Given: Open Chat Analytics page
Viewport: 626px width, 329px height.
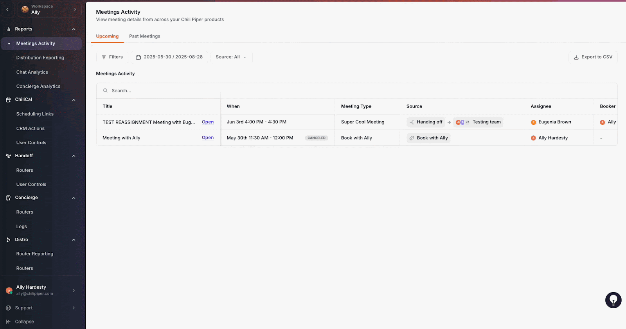Looking at the screenshot, I should 32,72.
